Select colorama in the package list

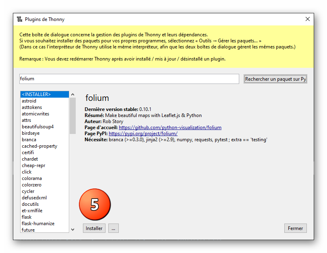pyautogui.click(x=45, y=178)
